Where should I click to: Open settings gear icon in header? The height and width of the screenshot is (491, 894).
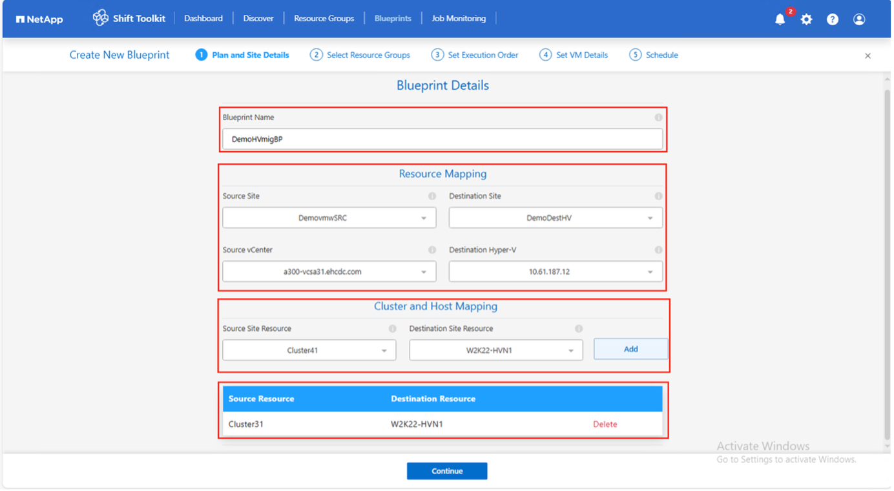[806, 19]
